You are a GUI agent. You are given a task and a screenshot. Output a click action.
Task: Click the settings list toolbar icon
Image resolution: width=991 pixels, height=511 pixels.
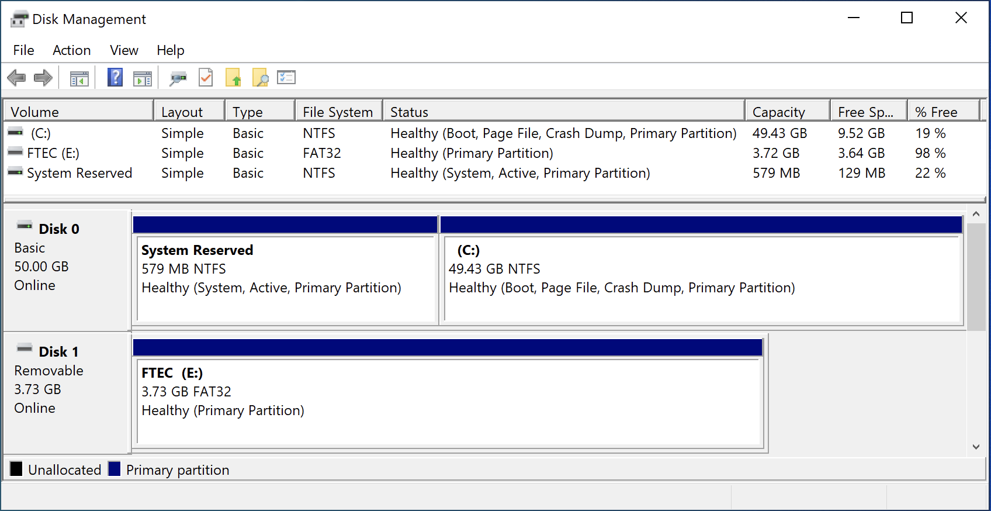(x=286, y=77)
